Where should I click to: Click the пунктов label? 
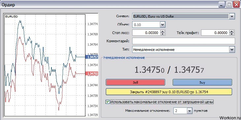(201, 111)
